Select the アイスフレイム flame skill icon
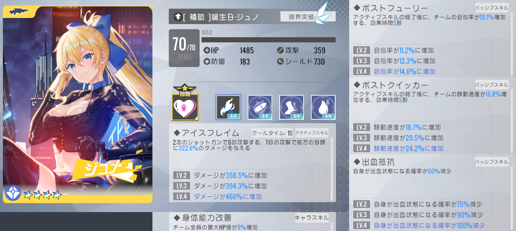Image resolution: width=516 pixels, height=231 pixels. pos(228,107)
